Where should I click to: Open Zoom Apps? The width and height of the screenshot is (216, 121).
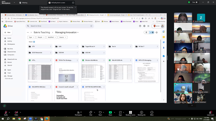pyautogui.click(x=120, y=113)
